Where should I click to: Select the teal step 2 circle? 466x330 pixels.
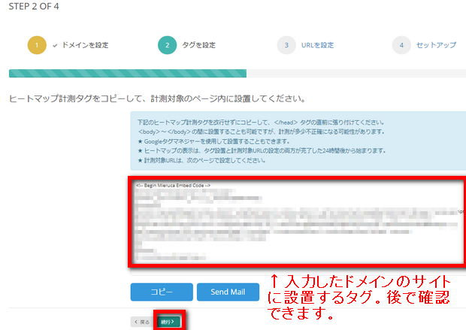[x=168, y=45]
